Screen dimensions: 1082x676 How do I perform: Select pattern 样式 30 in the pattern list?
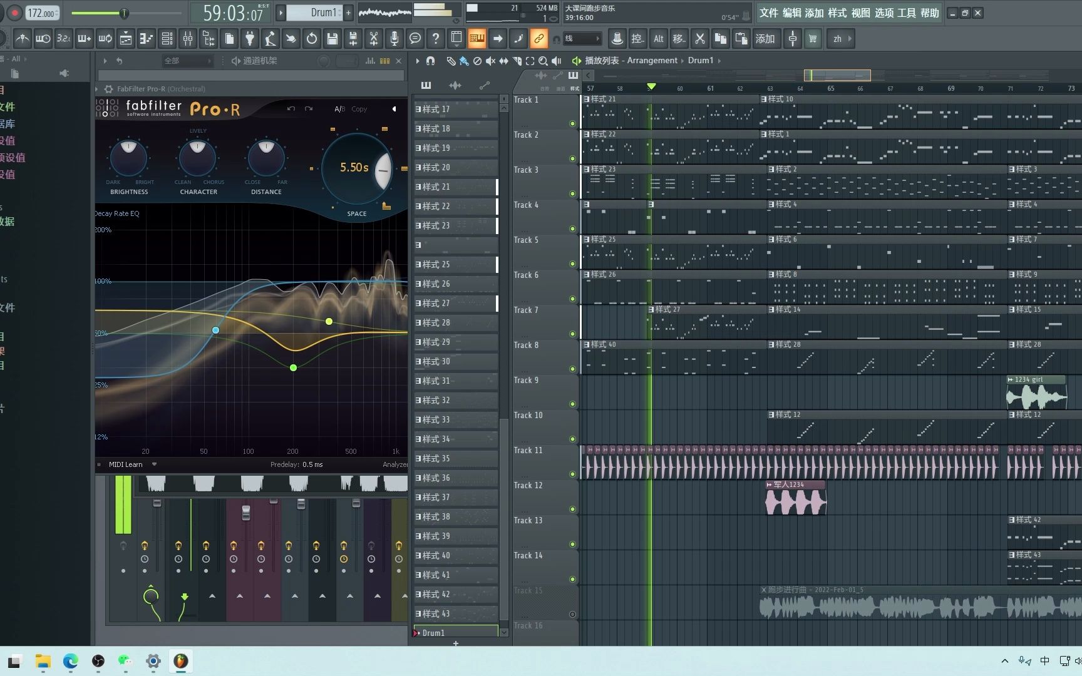pos(456,361)
